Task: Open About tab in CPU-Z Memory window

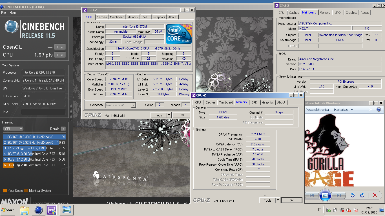Action: pos(281,102)
